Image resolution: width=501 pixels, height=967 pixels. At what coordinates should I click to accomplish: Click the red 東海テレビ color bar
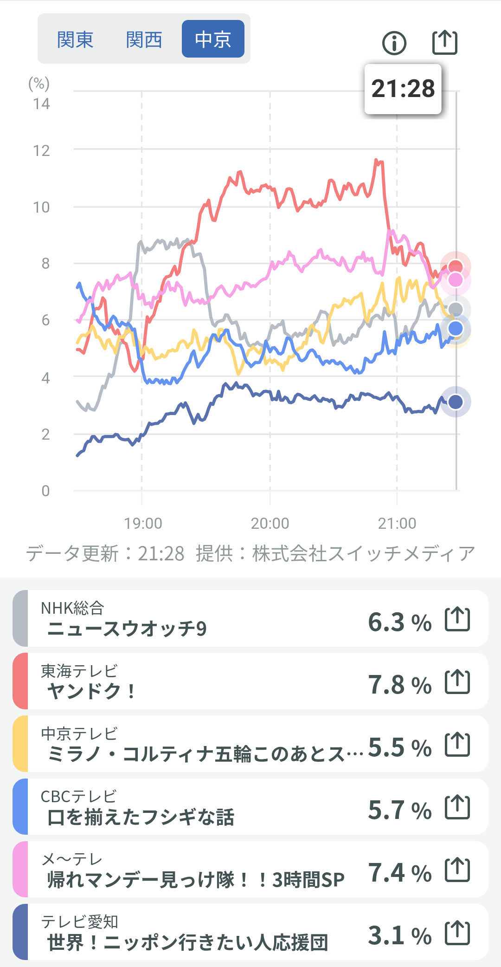click(20, 681)
